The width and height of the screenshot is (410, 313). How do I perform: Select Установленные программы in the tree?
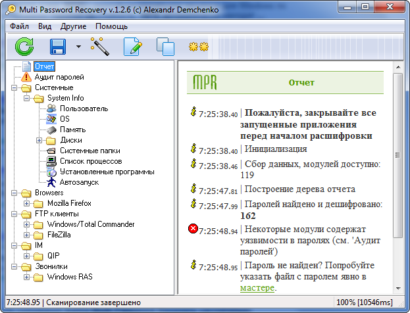pyautogui.click(x=107, y=172)
